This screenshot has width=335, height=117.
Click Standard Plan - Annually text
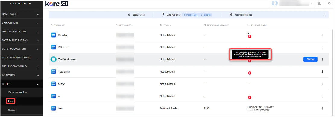(261, 107)
